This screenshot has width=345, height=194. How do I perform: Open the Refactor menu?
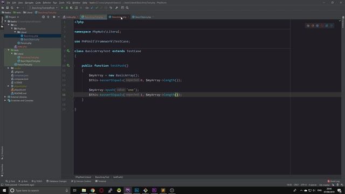(47, 3)
